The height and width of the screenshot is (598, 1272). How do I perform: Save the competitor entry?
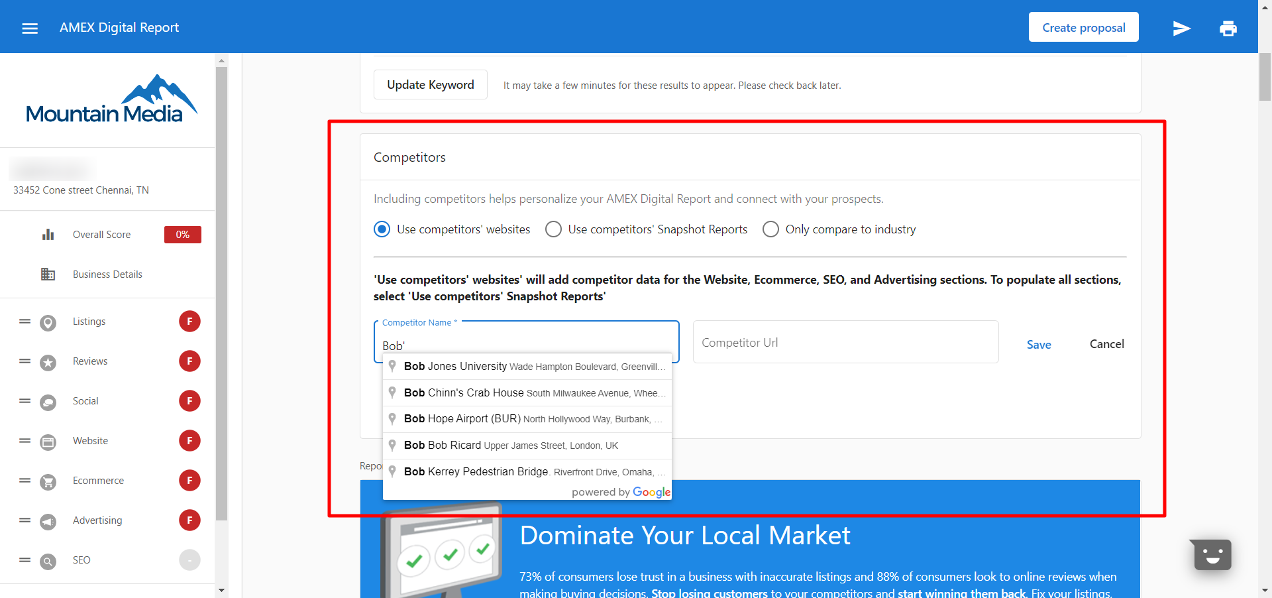1039,345
